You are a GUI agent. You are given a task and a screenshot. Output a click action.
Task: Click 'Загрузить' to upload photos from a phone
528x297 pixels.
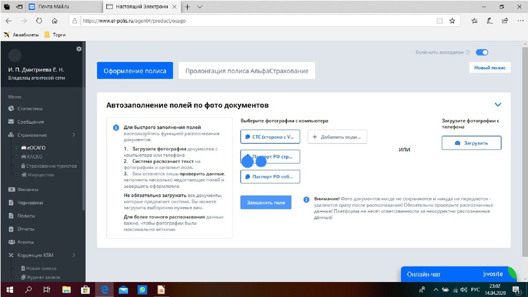tap(471, 143)
